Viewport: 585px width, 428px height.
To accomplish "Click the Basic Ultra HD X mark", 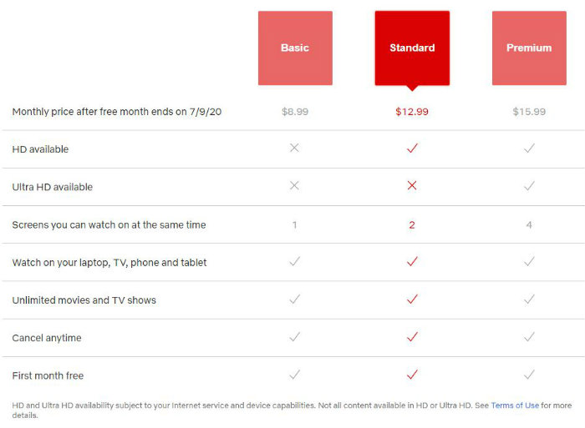I will click(294, 185).
